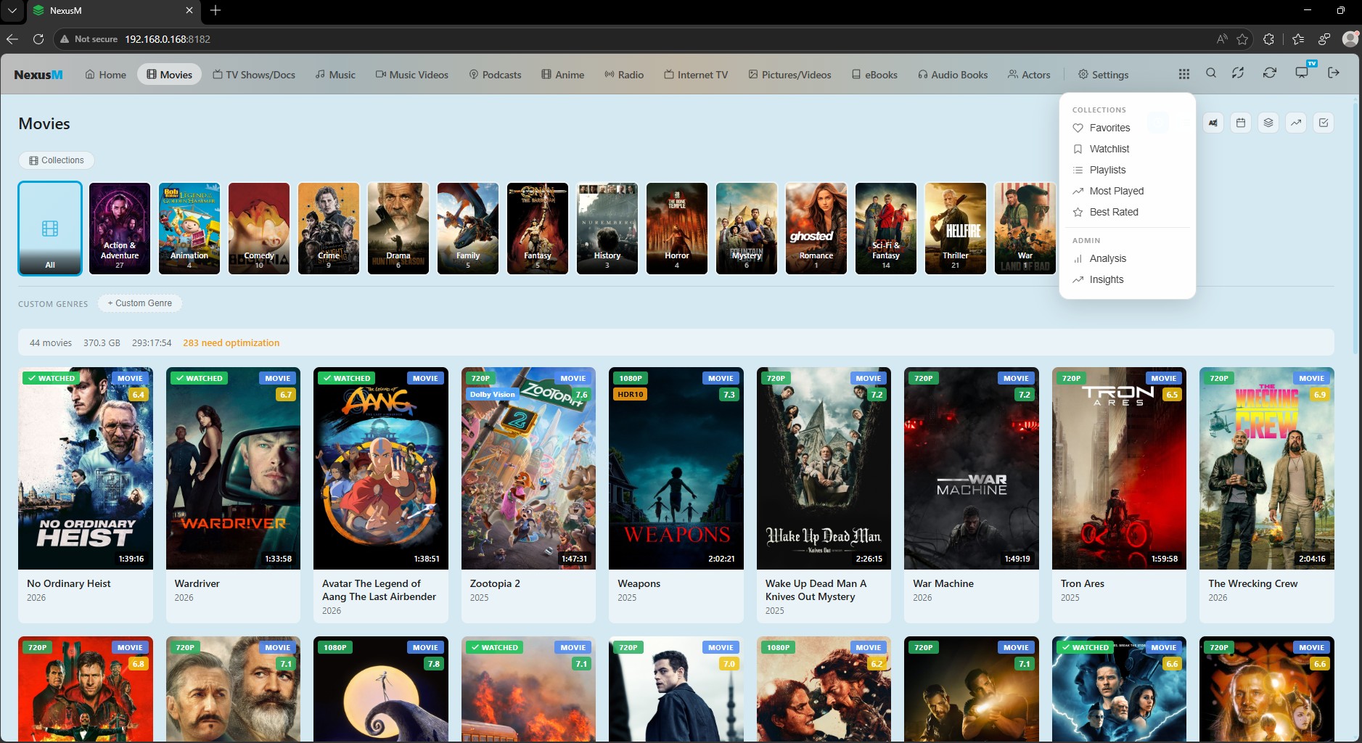The height and width of the screenshot is (743, 1362).
Task: Select the Movies tab
Action: 169,75
